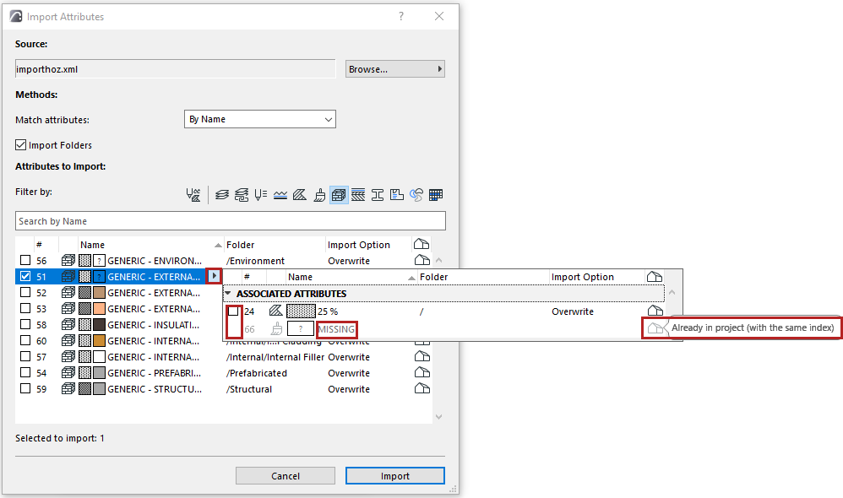Check row 58 GENERIC - INSULATI checkbox
The image size is (843, 498).
click(x=25, y=324)
